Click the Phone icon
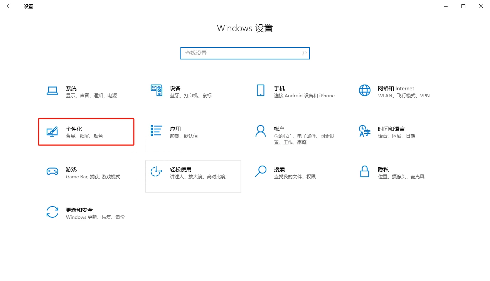 (261, 90)
